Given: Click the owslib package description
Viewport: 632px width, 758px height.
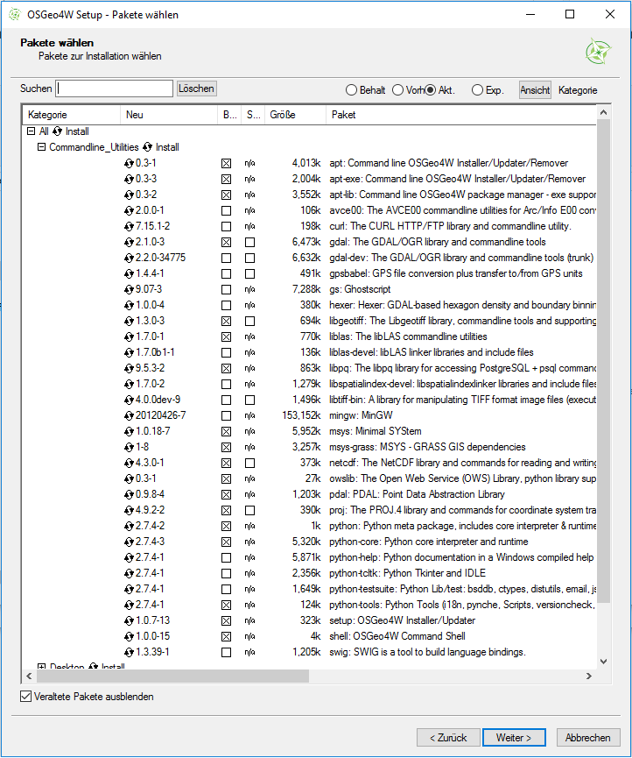Looking at the screenshot, I should click(x=462, y=478).
